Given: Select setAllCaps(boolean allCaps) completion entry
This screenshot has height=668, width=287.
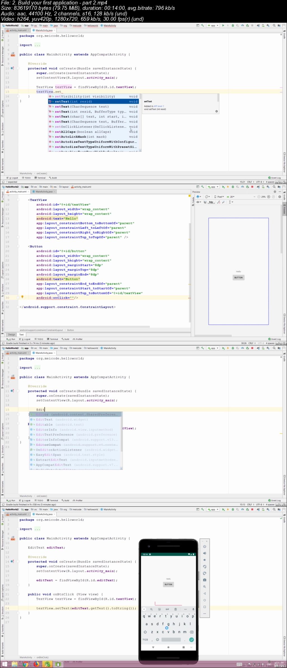Looking at the screenshot, I should click(x=93, y=132).
